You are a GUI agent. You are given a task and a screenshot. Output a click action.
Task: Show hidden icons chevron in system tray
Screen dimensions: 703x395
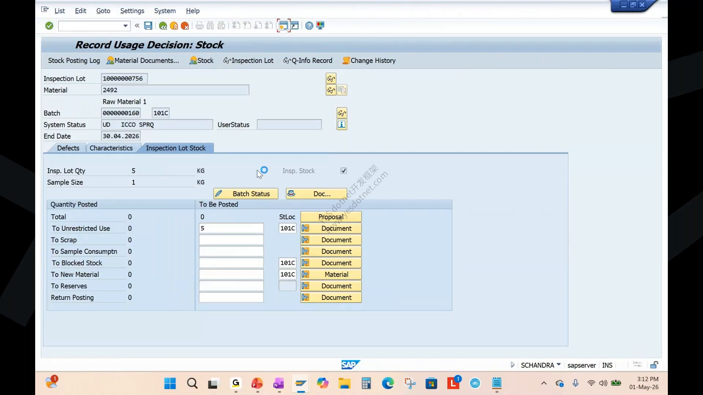pyautogui.click(x=544, y=383)
